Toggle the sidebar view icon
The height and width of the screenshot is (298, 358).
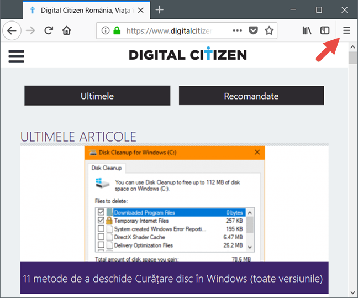click(x=325, y=31)
